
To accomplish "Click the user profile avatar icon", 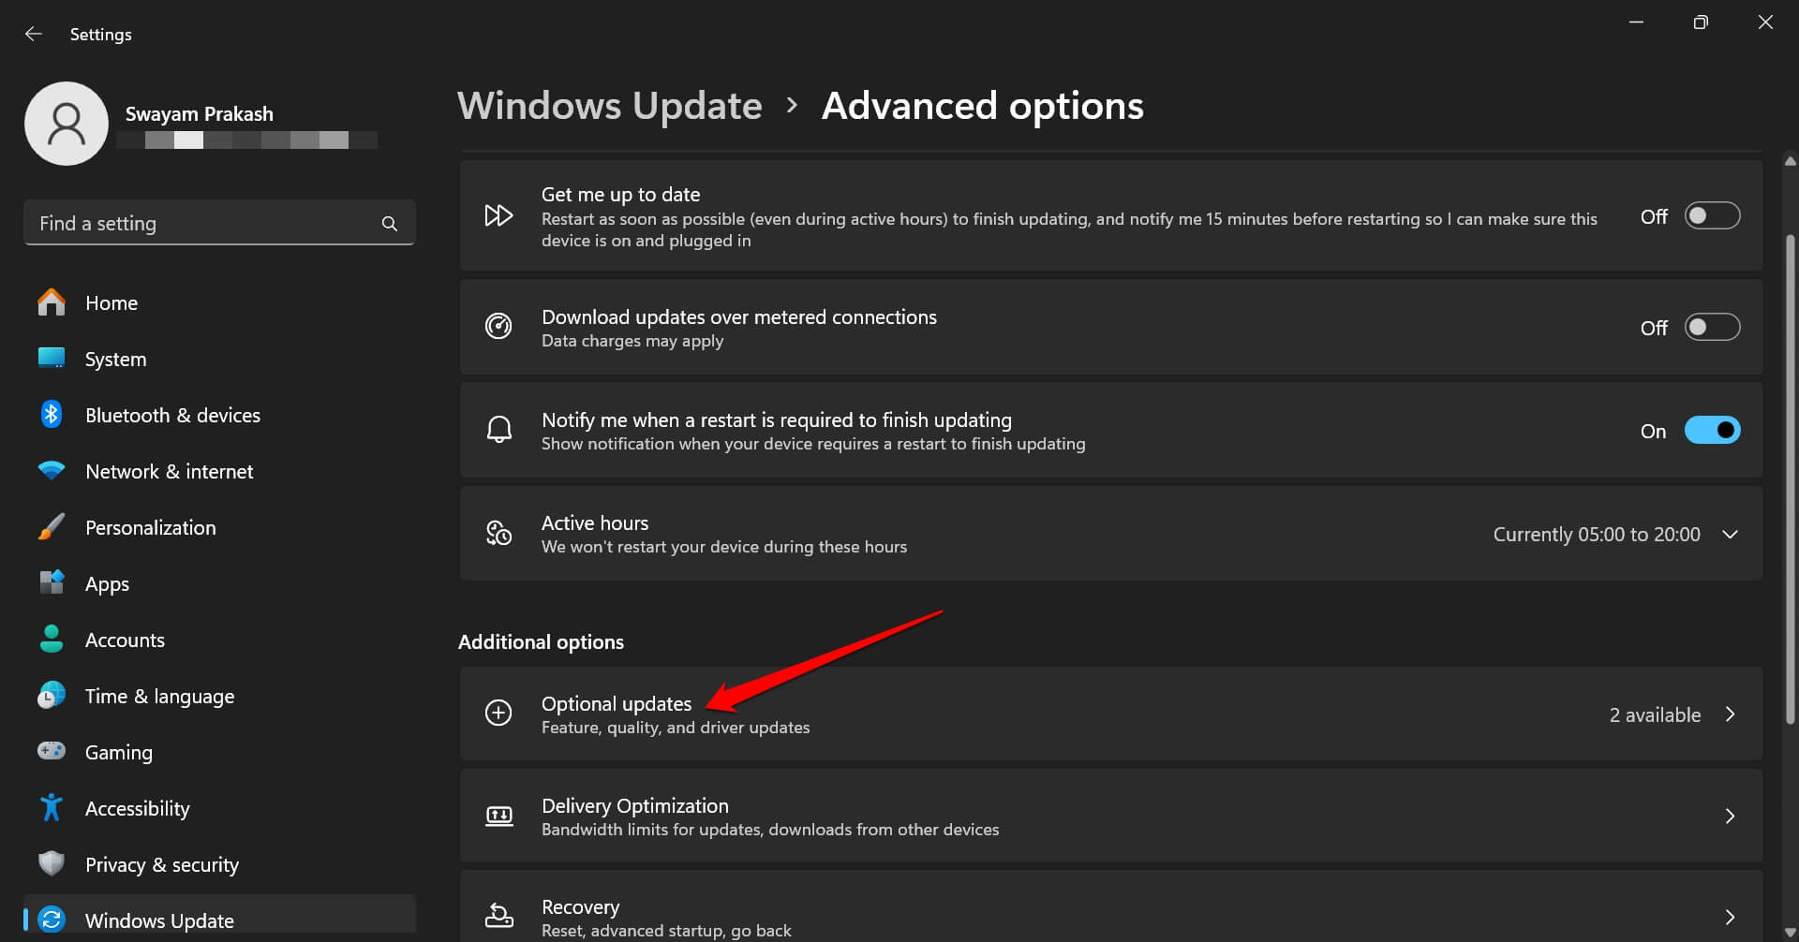I will pyautogui.click(x=67, y=124).
